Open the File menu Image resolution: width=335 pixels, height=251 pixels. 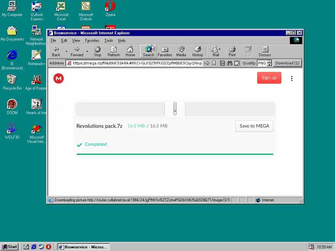coord(53,40)
